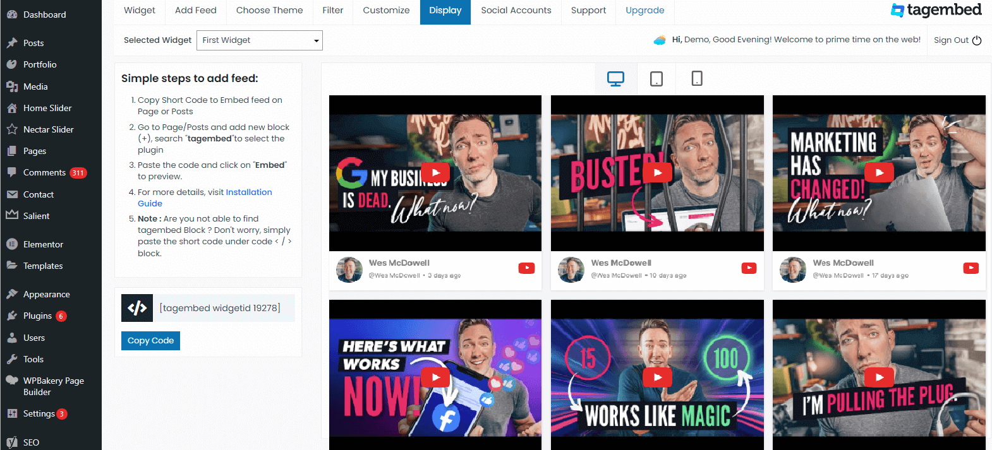Viewport: 992px width, 450px height.
Task: Open Settings menu in sidebar
Action: tap(51, 413)
